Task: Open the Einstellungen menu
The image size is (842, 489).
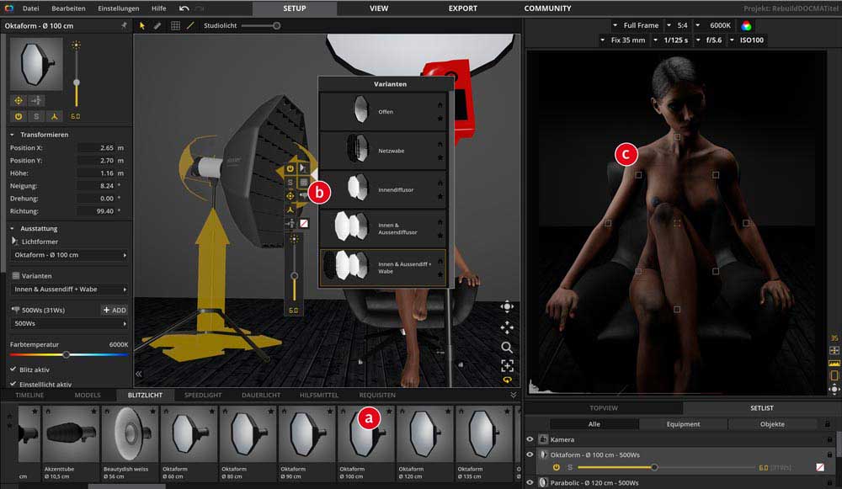Action: tap(119, 8)
